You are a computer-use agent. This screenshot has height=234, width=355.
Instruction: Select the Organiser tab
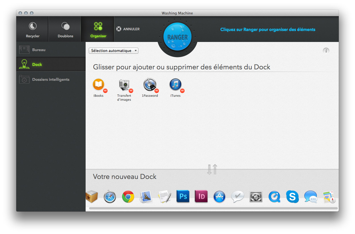pos(98,29)
